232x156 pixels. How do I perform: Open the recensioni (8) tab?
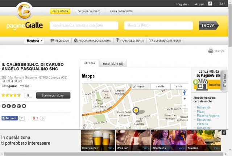point(113,64)
